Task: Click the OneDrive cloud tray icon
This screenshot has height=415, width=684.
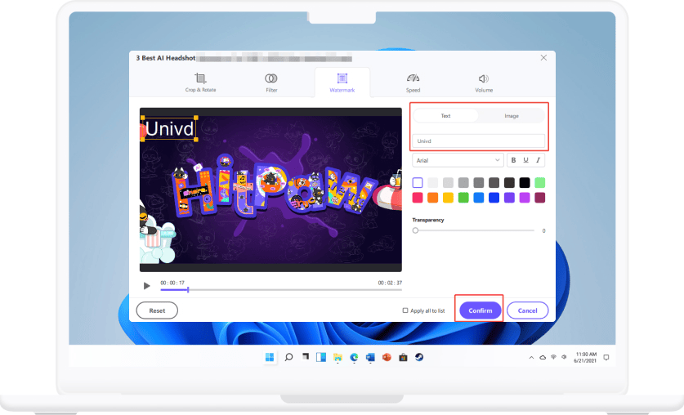Action: pos(543,358)
